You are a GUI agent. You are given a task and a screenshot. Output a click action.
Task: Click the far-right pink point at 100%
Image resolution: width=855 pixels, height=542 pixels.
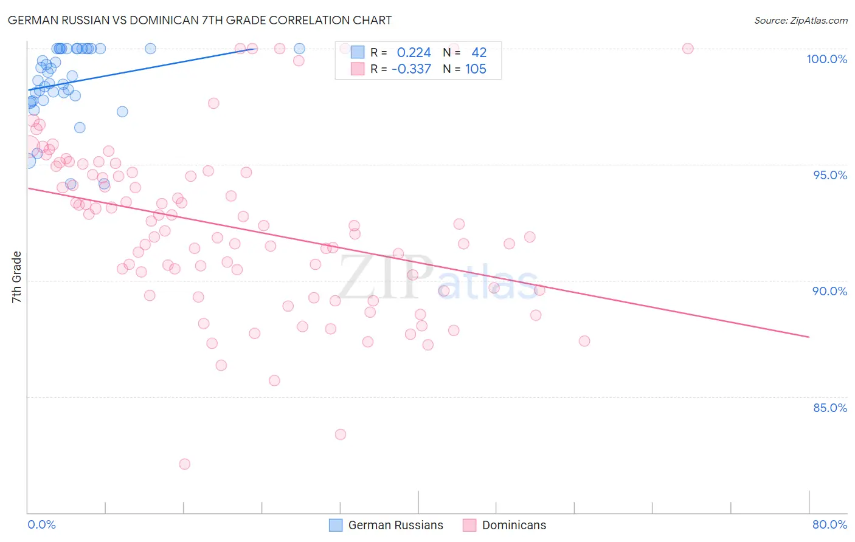[x=688, y=49]
